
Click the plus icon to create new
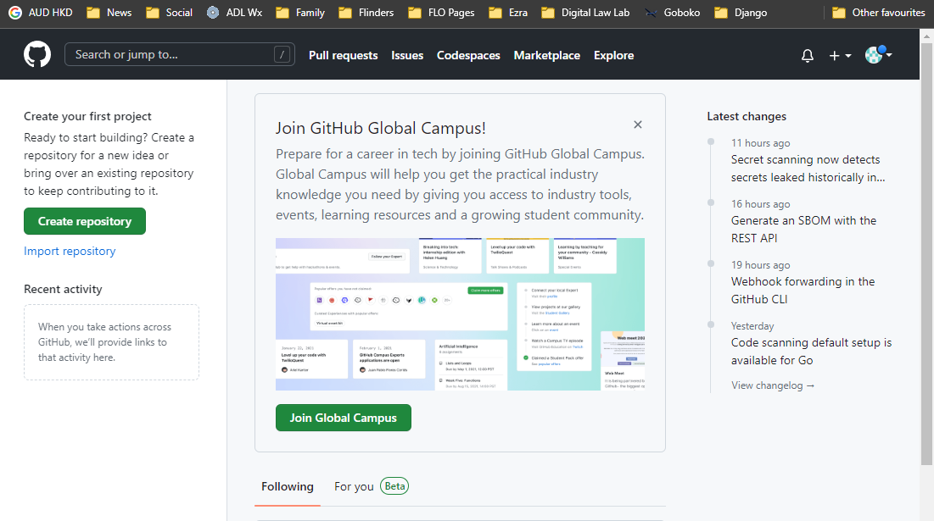pyautogui.click(x=834, y=54)
